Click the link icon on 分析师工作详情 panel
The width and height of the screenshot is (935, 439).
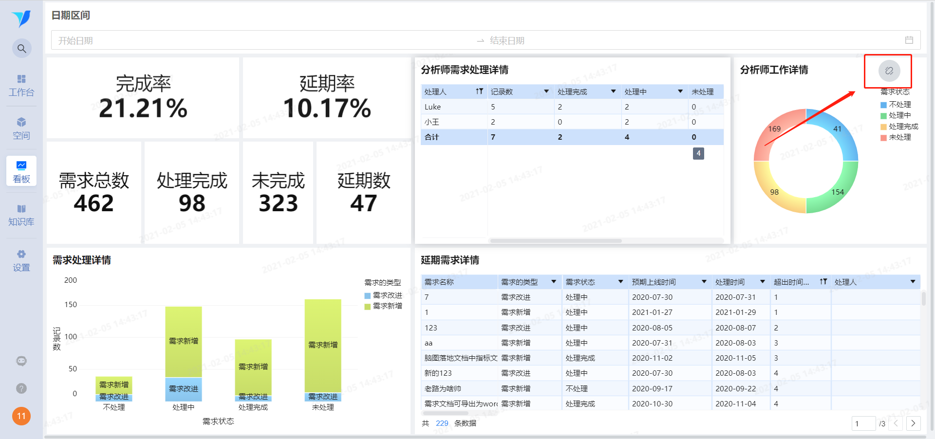(889, 71)
